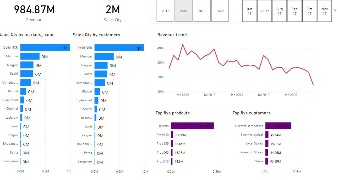Click the Mumbai bar in customers chart

tap(105, 56)
